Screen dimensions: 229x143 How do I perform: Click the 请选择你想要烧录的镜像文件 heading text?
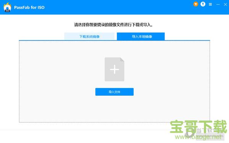tap(113, 25)
